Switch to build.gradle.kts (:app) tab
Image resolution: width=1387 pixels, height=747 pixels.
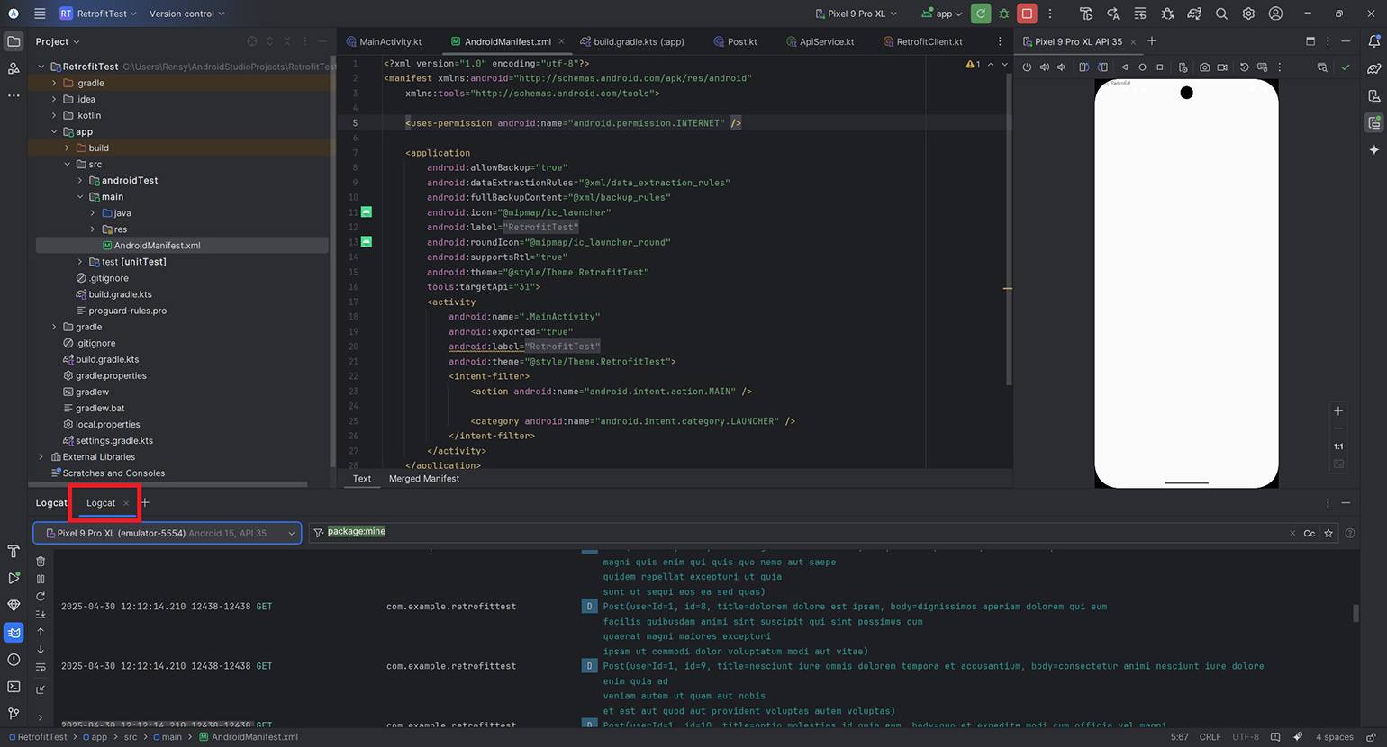click(632, 41)
